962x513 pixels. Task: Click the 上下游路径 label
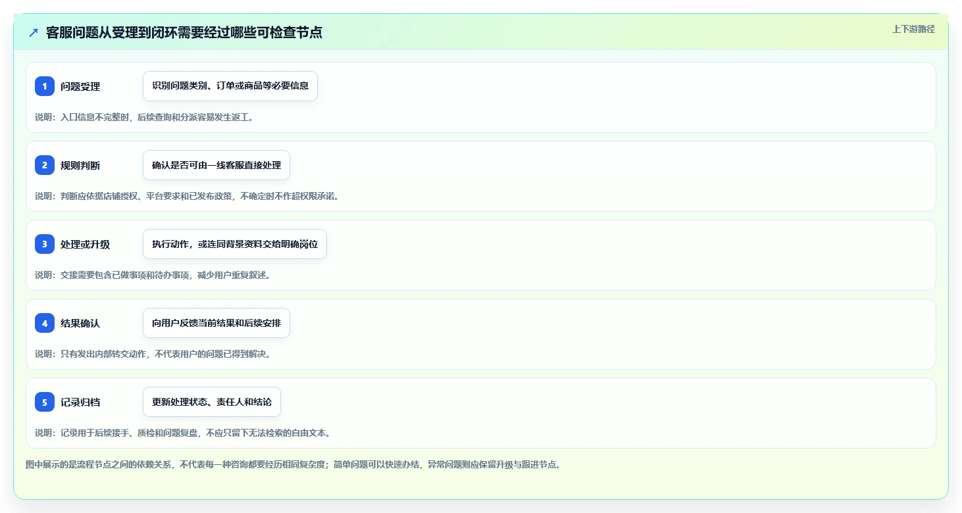pos(913,29)
